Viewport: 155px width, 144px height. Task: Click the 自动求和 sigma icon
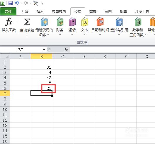click(27, 22)
